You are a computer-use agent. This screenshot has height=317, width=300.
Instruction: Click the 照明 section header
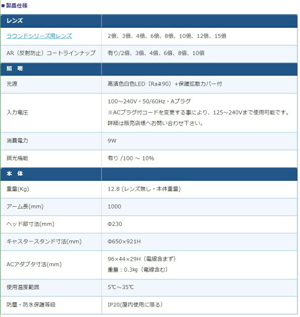[14, 69]
